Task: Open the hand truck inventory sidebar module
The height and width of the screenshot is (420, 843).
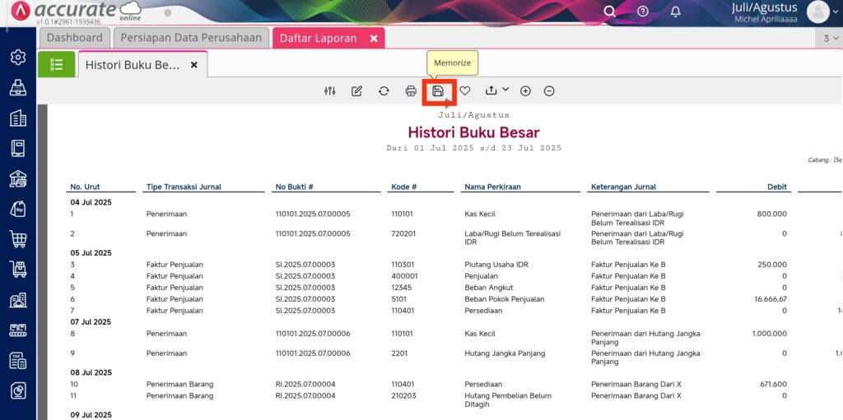Action: pos(18,270)
